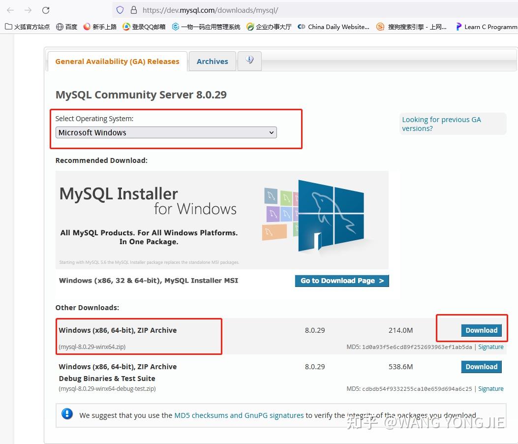Open the China Daily Website bookmark

334,27
